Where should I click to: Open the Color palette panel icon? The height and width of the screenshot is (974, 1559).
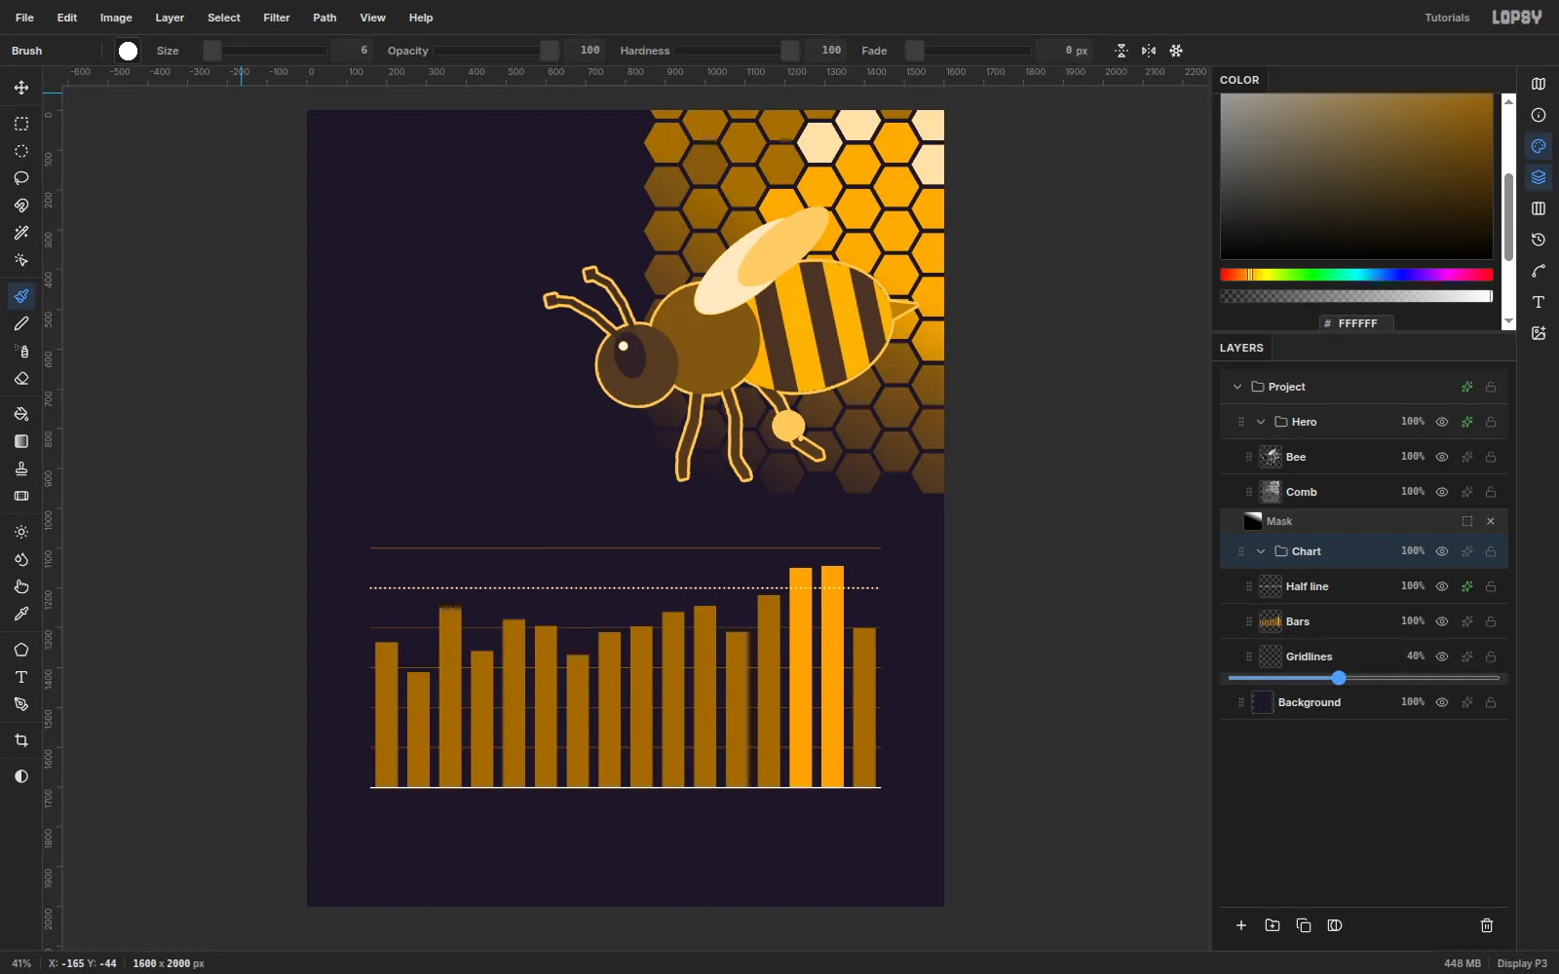tap(1539, 146)
